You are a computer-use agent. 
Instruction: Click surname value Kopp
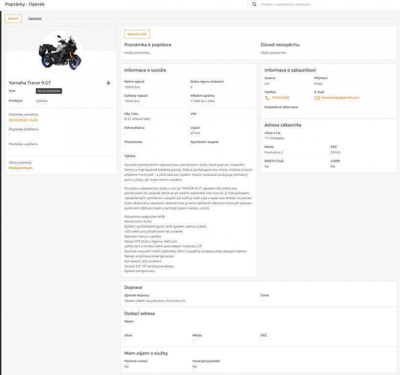(318, 83)
